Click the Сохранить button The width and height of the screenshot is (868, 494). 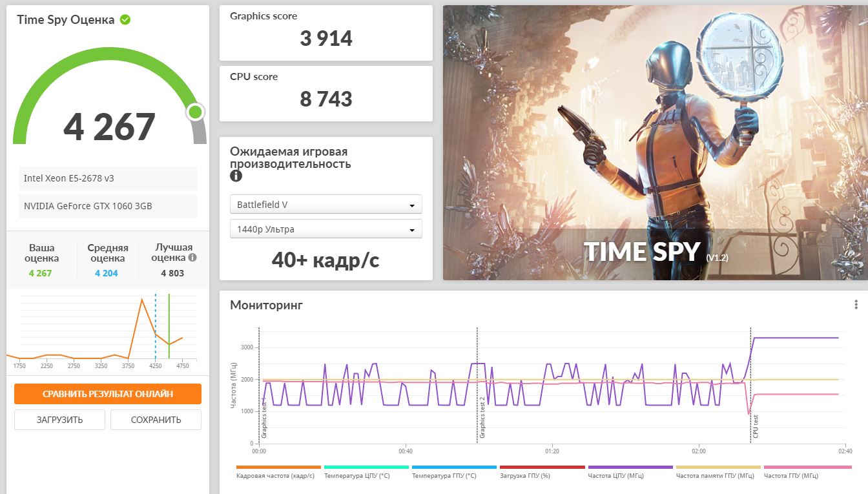tap(156, 420)
